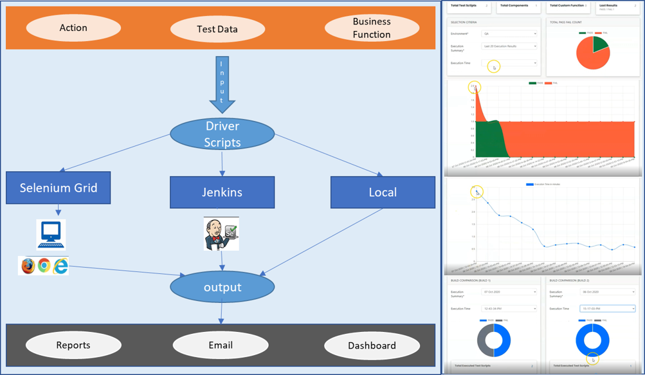The image size is (645, 375).
Task: Open the Build 1 execution time 12-43-34-PM dropdown
Action: click(x=509, y=309)
